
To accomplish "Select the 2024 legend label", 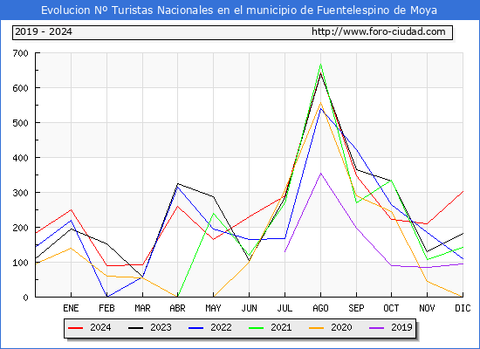I will (x=100, y=327).
